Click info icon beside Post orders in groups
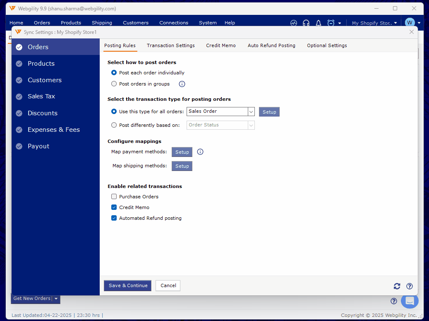 point(182,84)
